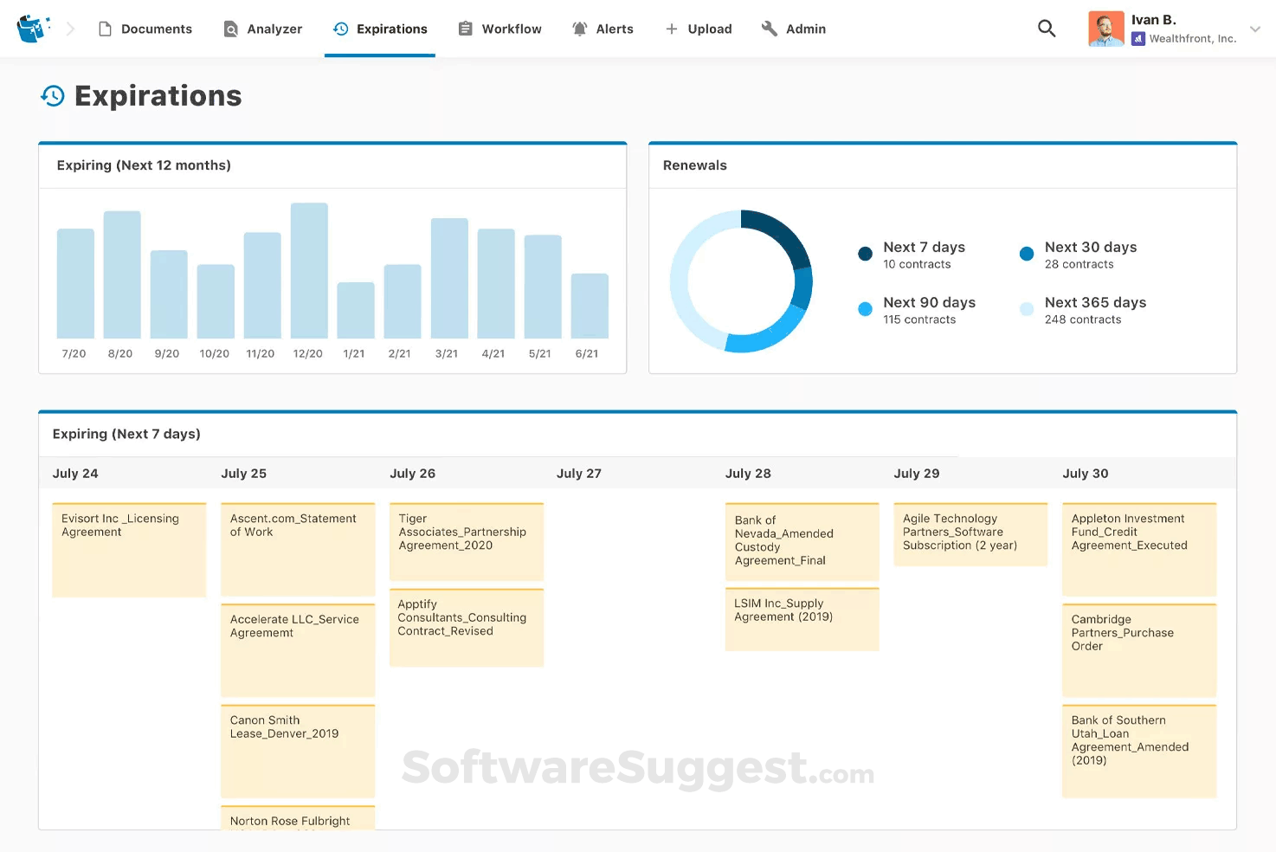Click the Evisort logo

[x=31, y=27]
